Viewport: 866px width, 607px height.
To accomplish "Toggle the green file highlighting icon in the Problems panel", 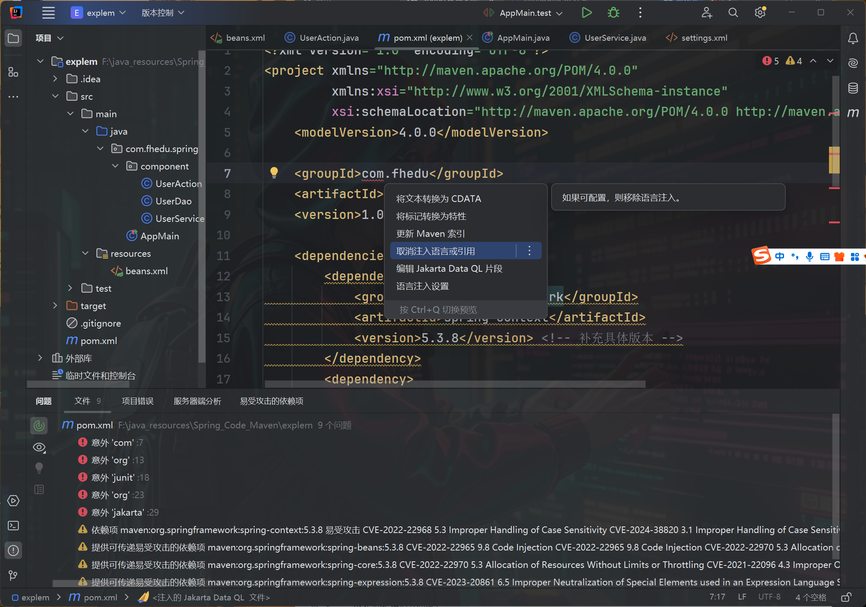I will click(39, 425).
